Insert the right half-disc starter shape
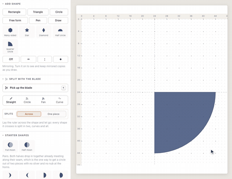This screenshot has height=179, width=232. pos(43,175)
